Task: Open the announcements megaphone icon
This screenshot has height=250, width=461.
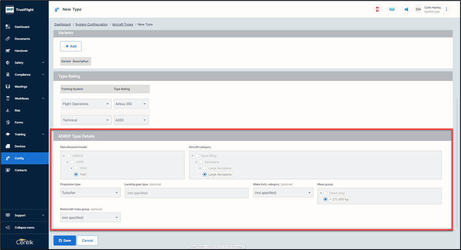Action: 407,9
